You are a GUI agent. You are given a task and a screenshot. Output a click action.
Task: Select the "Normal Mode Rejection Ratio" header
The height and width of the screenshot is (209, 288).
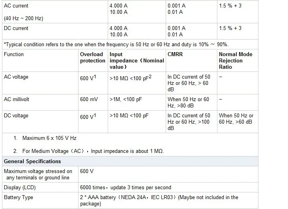[236, 61]
